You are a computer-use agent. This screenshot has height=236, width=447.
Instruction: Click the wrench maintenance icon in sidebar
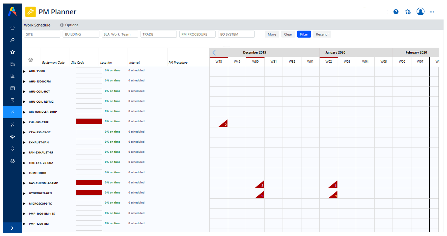point(12,112)
